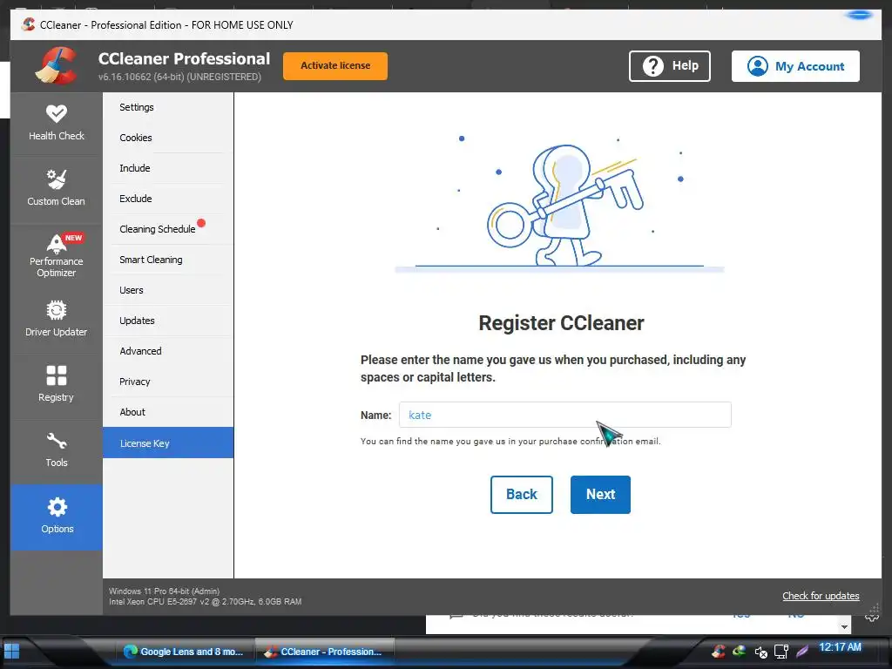The width and height of the screenshot is (892, 669).
Task: Click the green tray icon beside CCleaner
Action: (x=739, y=650)
